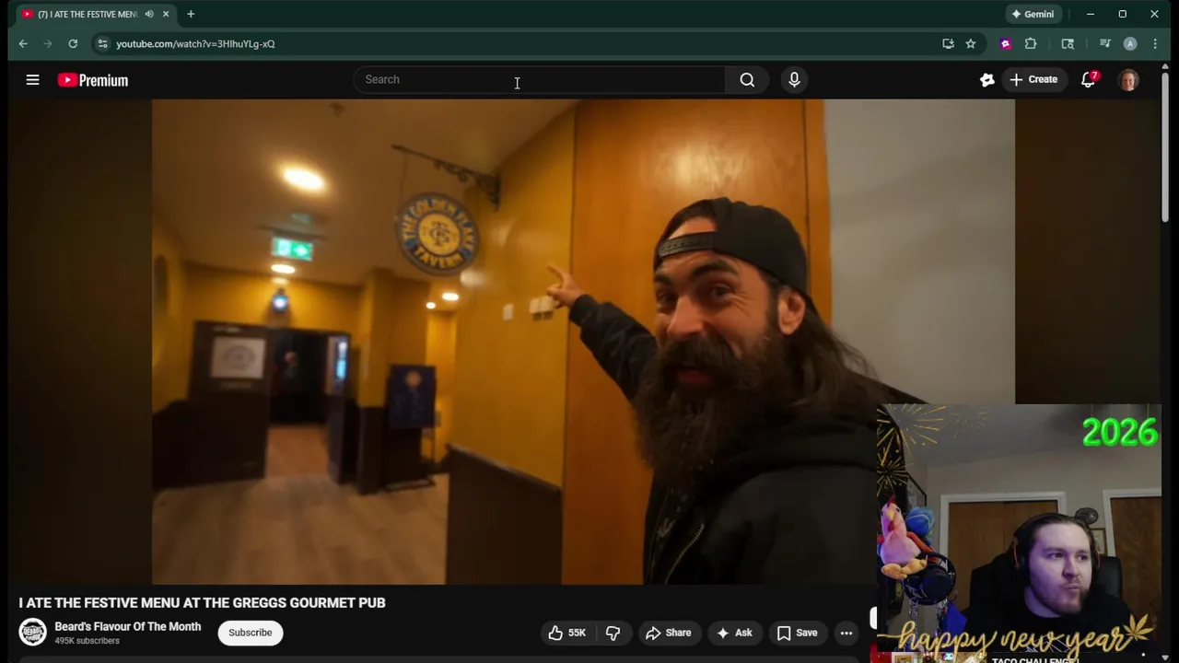This screenshot has height=663, width=1179.
Task: Go forward in browser history
Action: point(48,43)
